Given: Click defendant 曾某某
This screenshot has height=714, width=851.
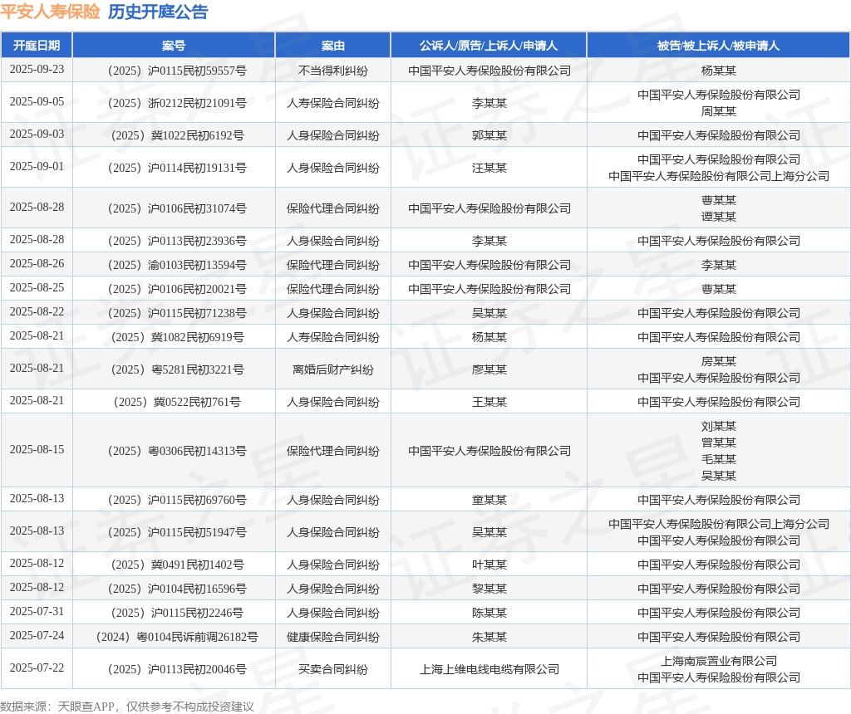Looking at the screenshot, I should [x=719, y=443].
